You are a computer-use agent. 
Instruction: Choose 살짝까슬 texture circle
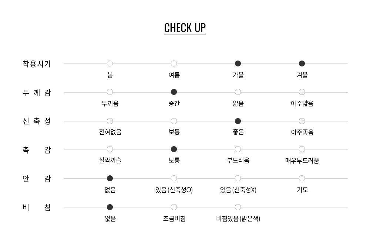pos(110,149)
